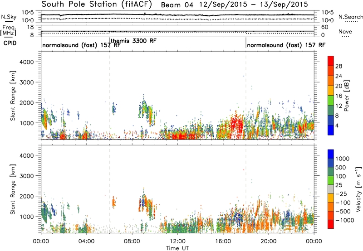This screenshot has height=251, width=363.
Task: Click the '16:00' time axis label
Action: (x=223, y=241)
